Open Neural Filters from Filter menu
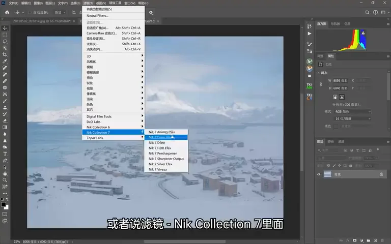The image size is (391, 244). click(113, 15)
